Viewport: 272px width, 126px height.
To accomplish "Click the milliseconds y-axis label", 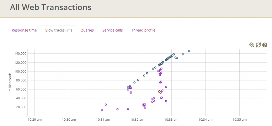I will pos(10,81).
